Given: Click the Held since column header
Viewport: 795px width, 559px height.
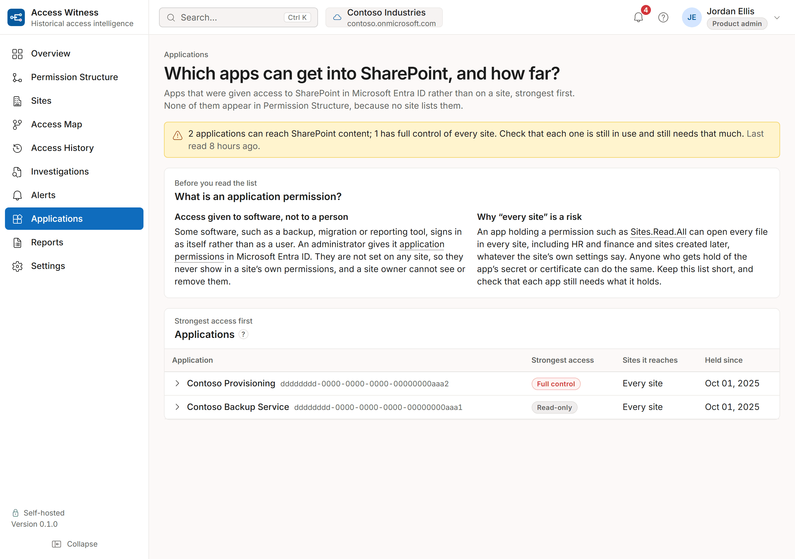Looking at the screenshot, I should click(724, 360).
